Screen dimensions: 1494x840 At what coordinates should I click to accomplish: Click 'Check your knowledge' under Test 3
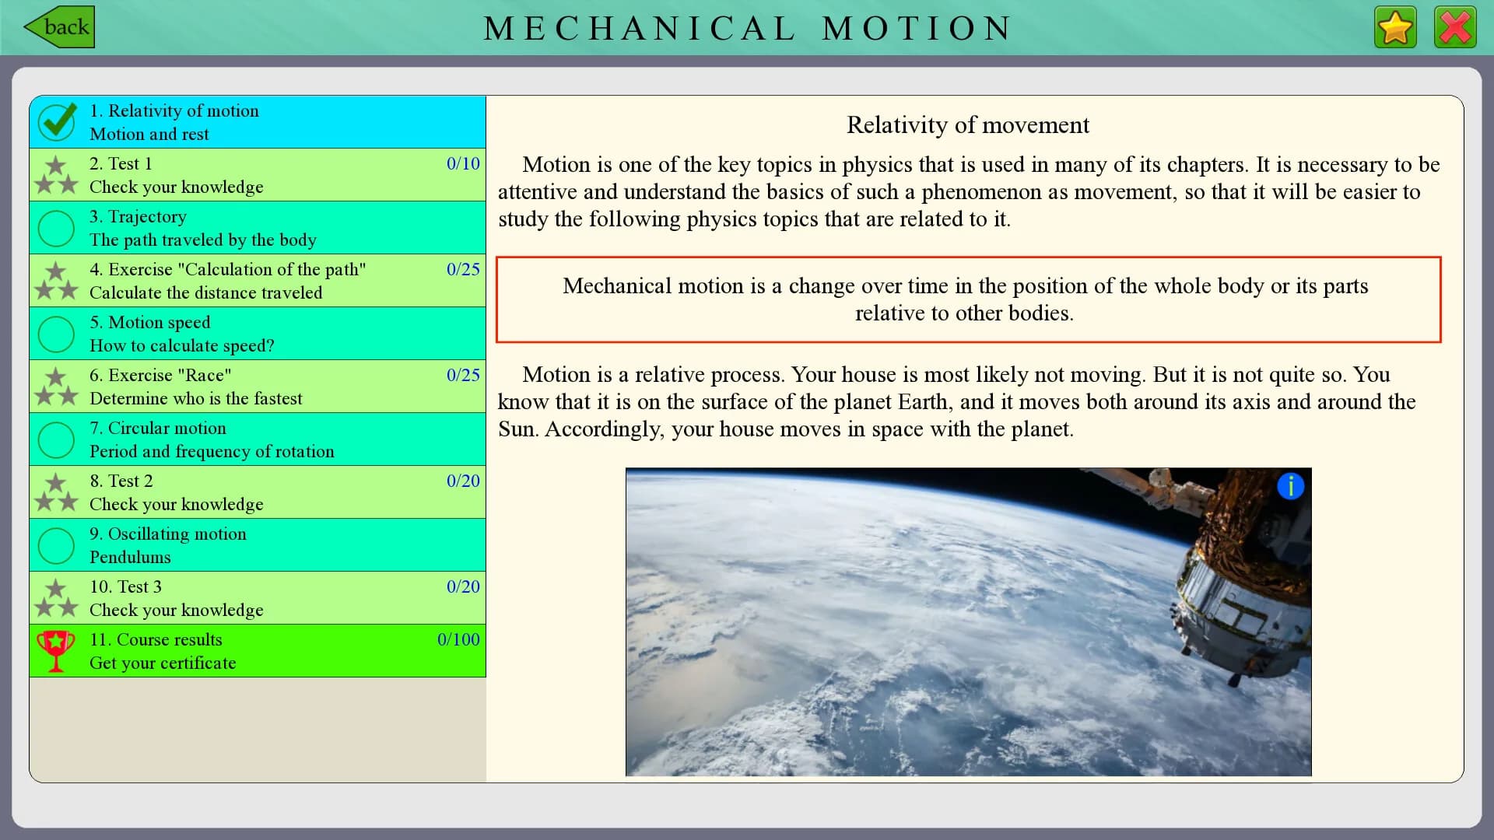click(x=177, y=610)
